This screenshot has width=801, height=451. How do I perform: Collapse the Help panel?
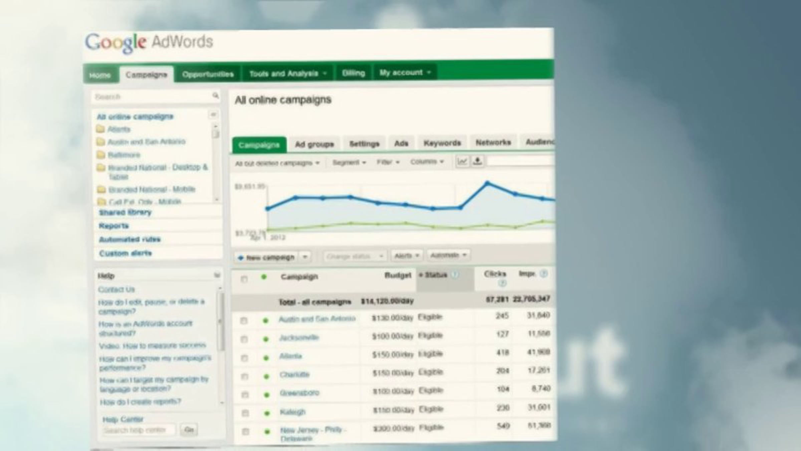tap(217, 275)
